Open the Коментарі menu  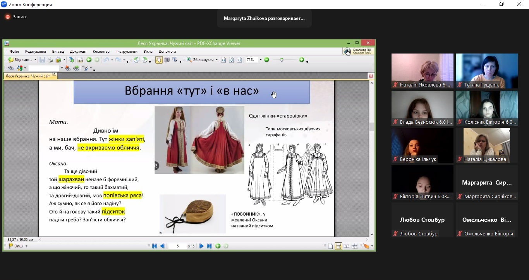pos(101,51)
